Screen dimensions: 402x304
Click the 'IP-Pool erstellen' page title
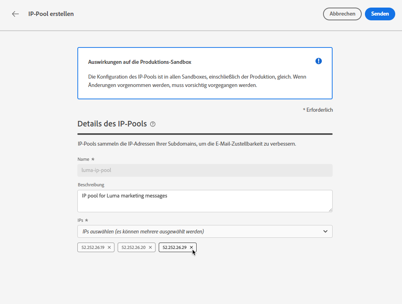pos(51,14)
